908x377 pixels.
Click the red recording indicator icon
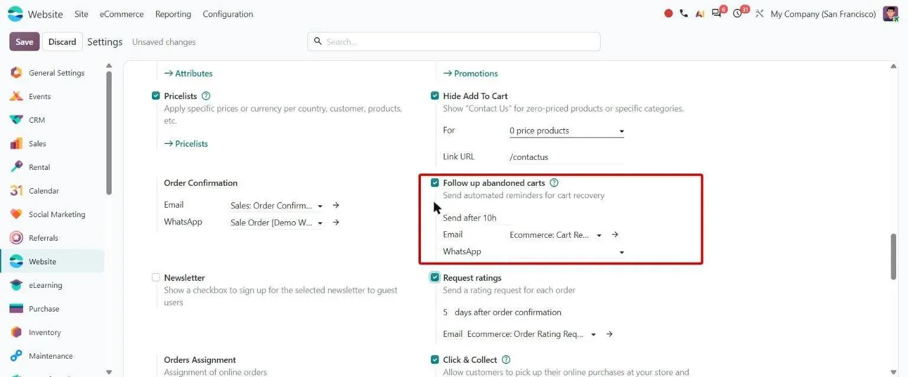[669, 14]
